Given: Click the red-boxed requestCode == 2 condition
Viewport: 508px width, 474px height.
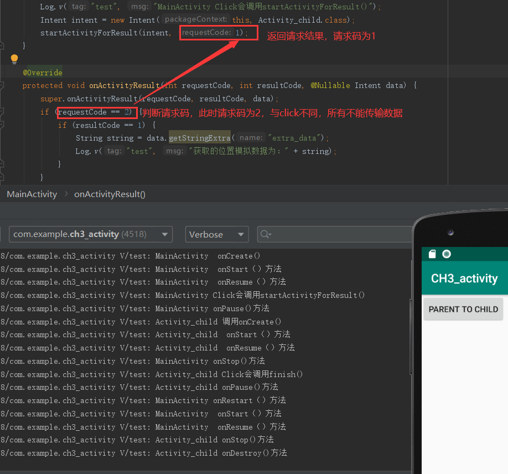Looking at the screenshot, I should 97,112.
